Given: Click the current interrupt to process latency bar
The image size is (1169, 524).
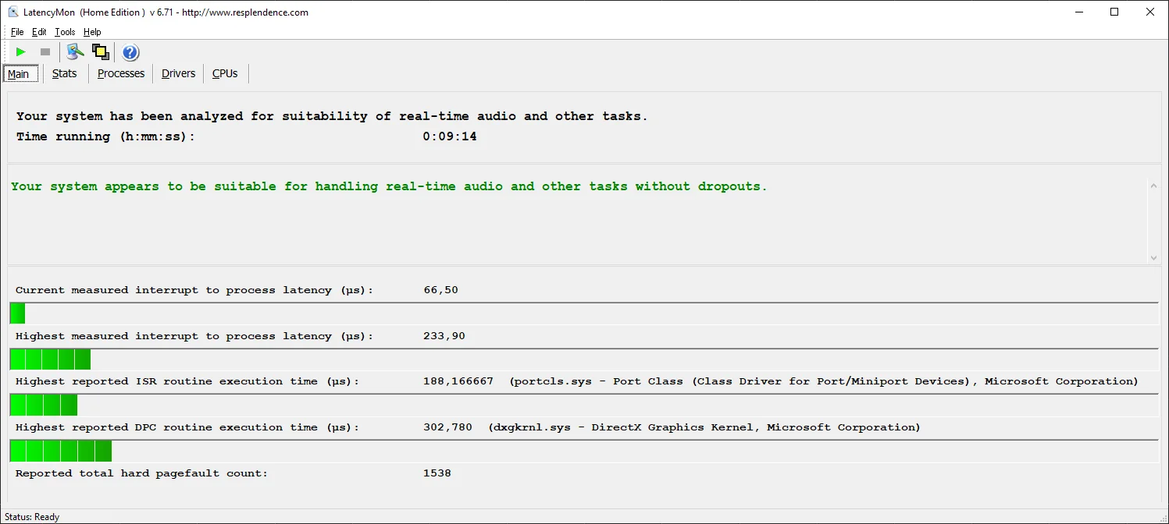Looking at the screenshot, I should pyautogui.click(x=584, y=313).
